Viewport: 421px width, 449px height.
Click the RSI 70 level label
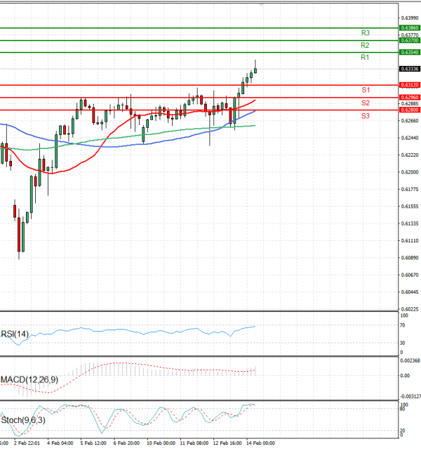403,325
